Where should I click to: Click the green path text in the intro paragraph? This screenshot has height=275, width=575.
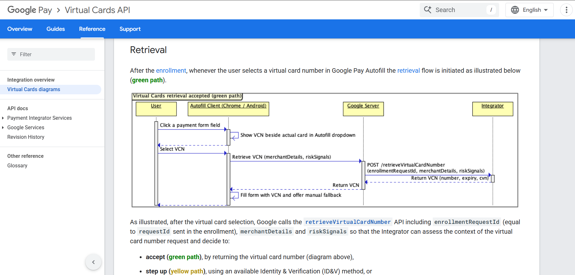click(x=147, y=80)
